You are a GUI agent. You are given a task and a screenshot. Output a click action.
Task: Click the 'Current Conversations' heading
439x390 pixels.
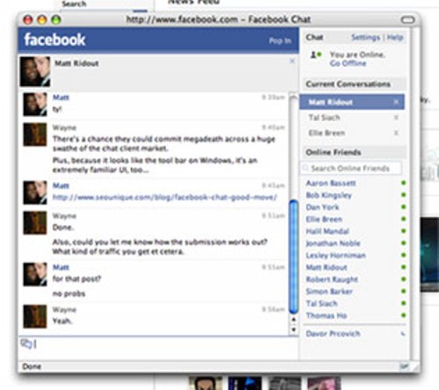click(x=348, y=84)
